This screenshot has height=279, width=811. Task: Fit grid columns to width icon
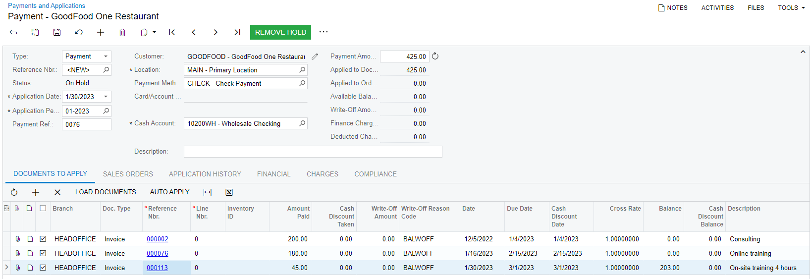coord(208,192)
